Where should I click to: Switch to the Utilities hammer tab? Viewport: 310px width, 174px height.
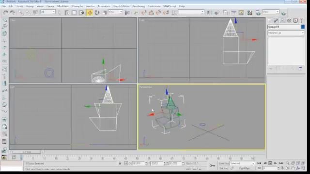tap(301, 20)
